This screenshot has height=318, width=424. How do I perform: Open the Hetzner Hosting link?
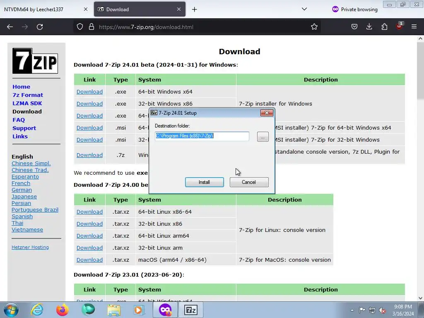click(30, 247)
